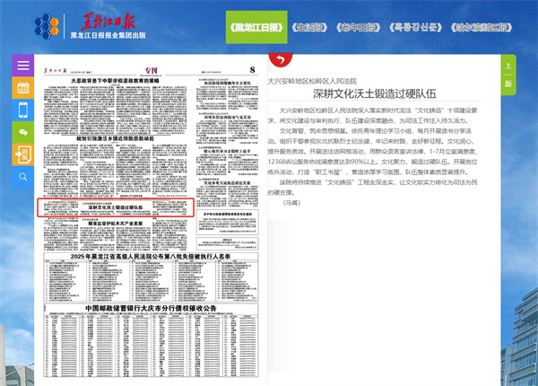538x386 pixels.
Task: Click the blue magnifier search icon
Action: [23, 177]
